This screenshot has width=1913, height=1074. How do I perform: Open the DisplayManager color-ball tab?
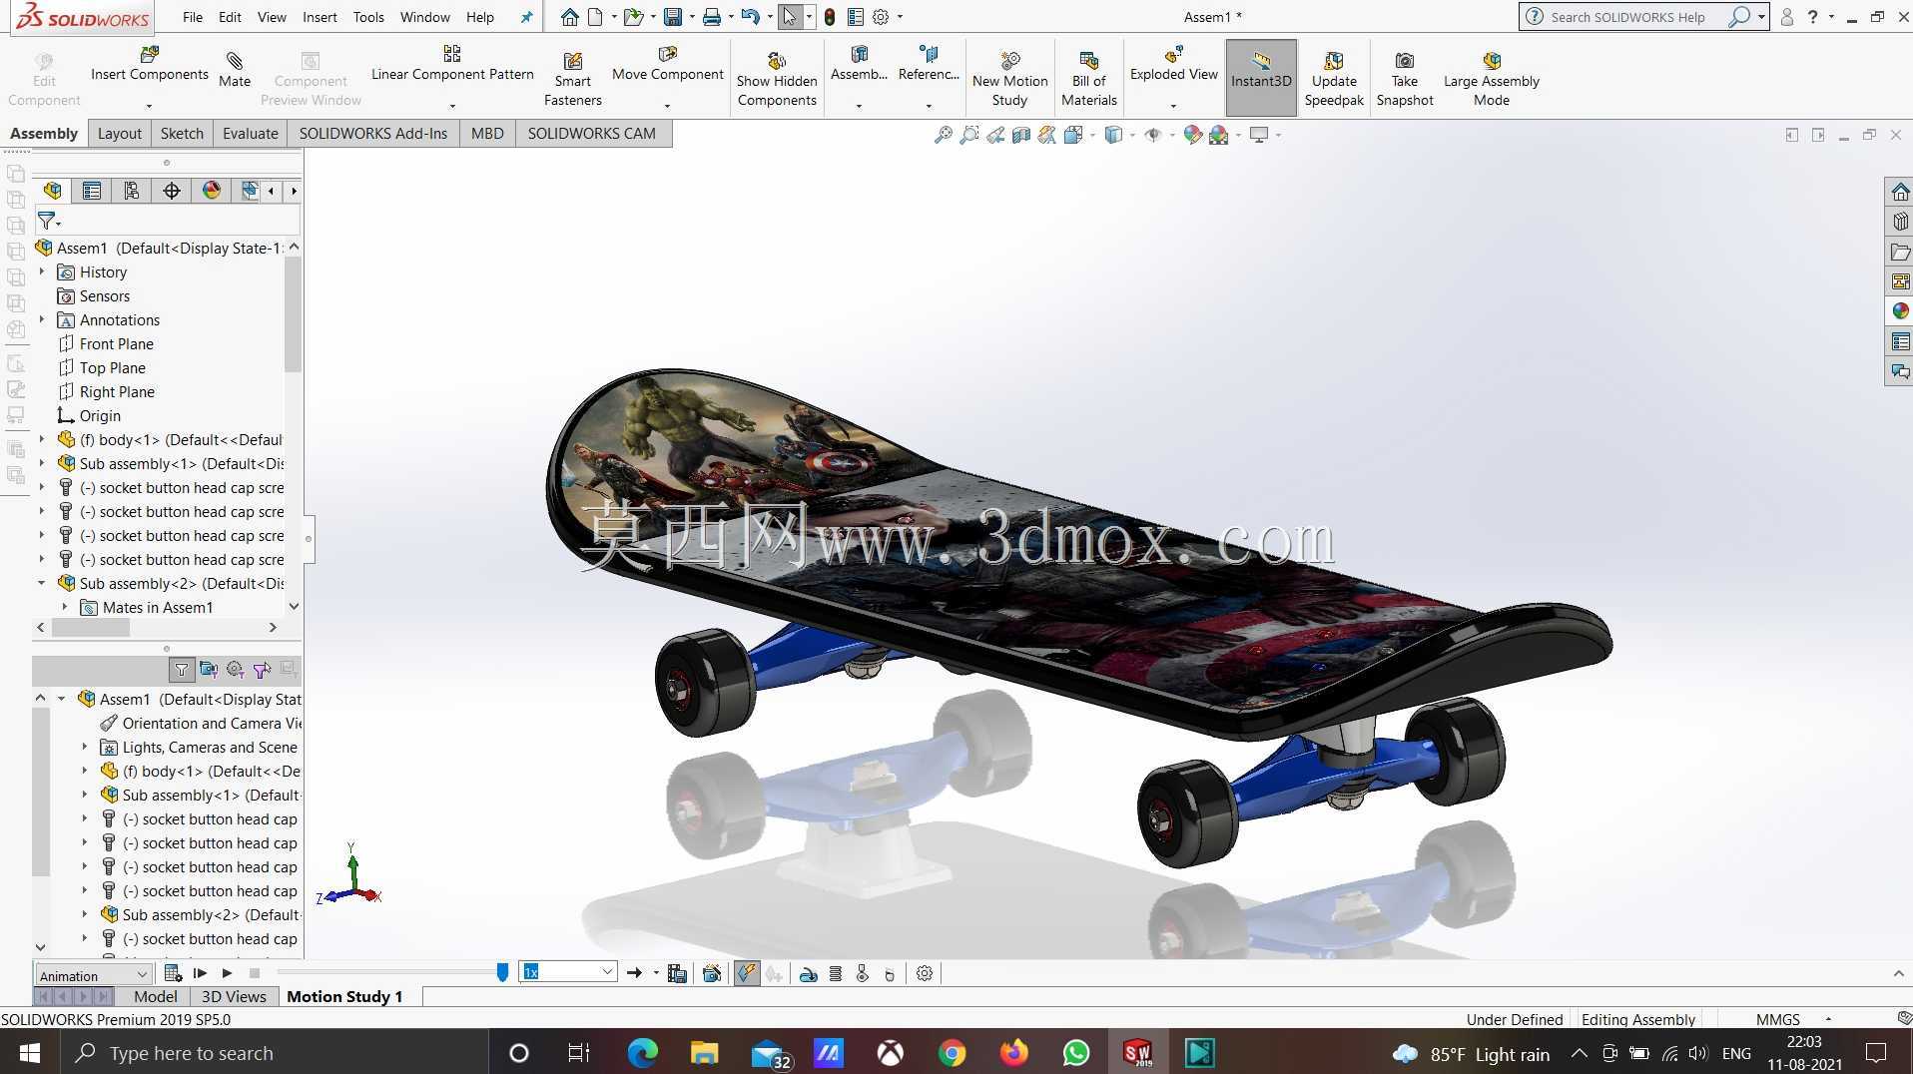(x=212, y=191)
